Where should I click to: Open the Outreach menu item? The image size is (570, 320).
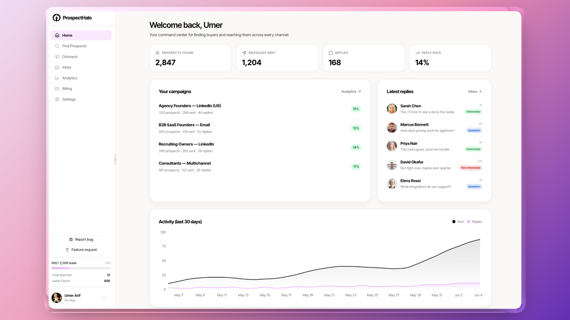click(x=81, y=57)
